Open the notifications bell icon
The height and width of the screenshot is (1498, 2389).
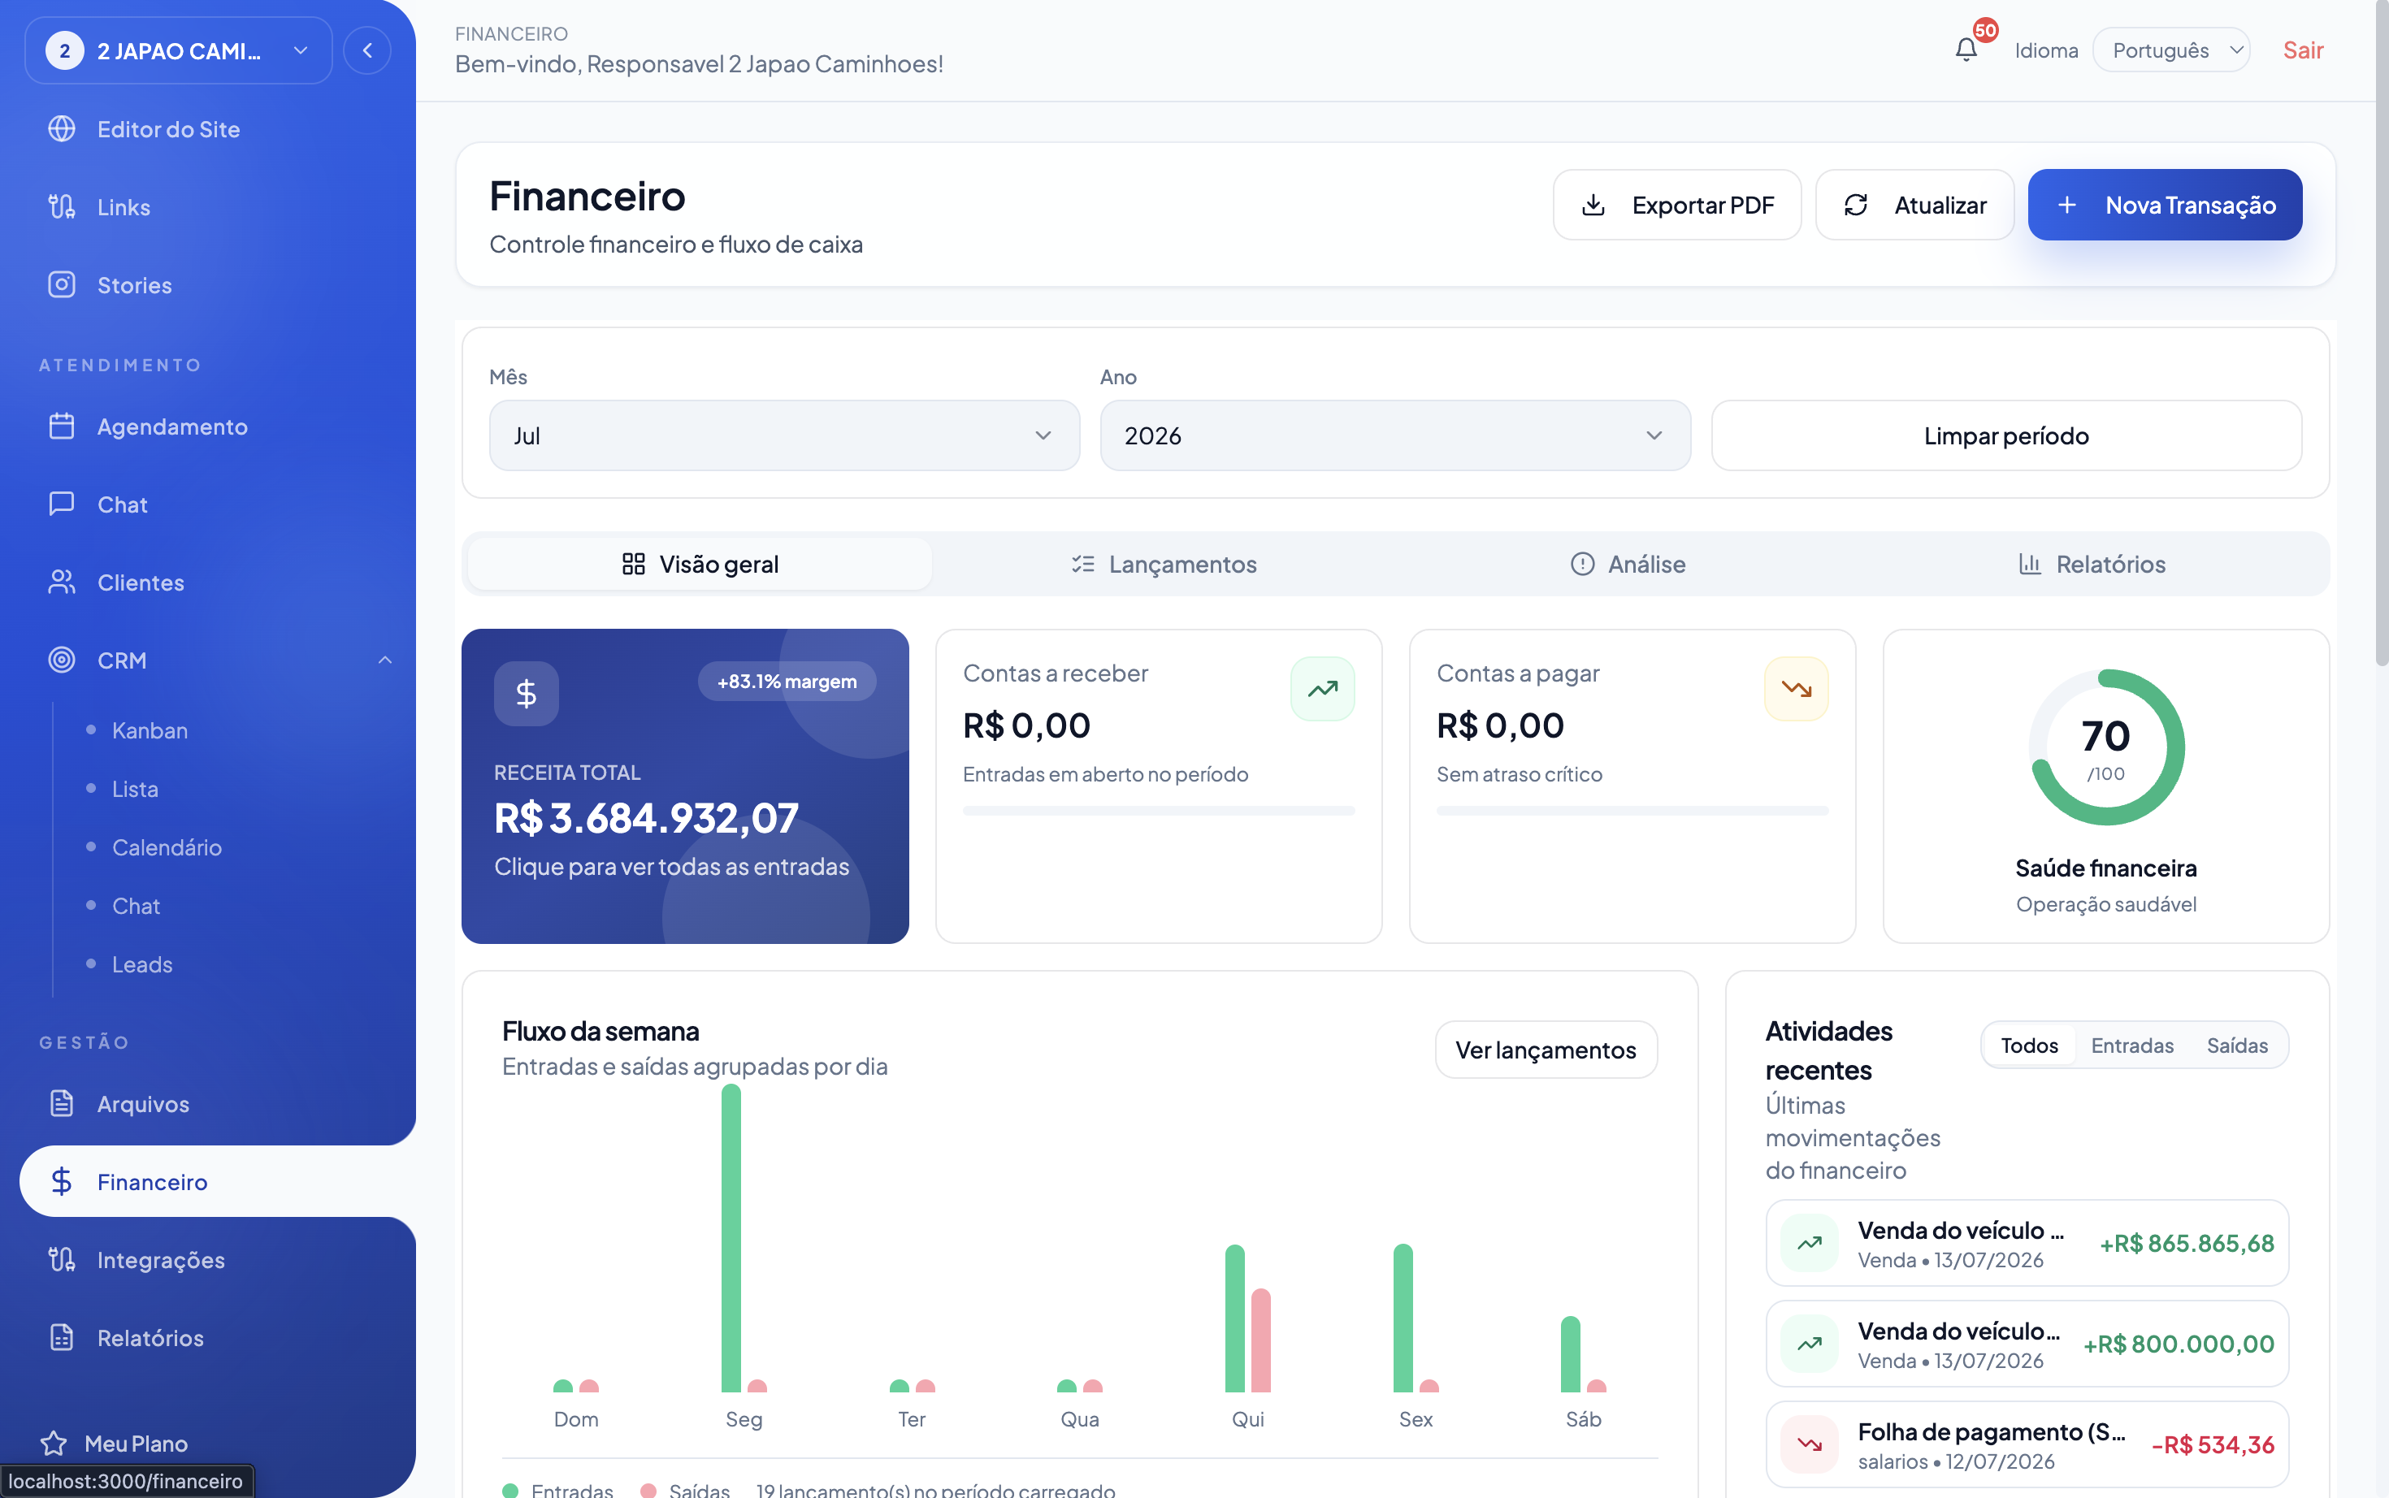[x=1966, y=50]
